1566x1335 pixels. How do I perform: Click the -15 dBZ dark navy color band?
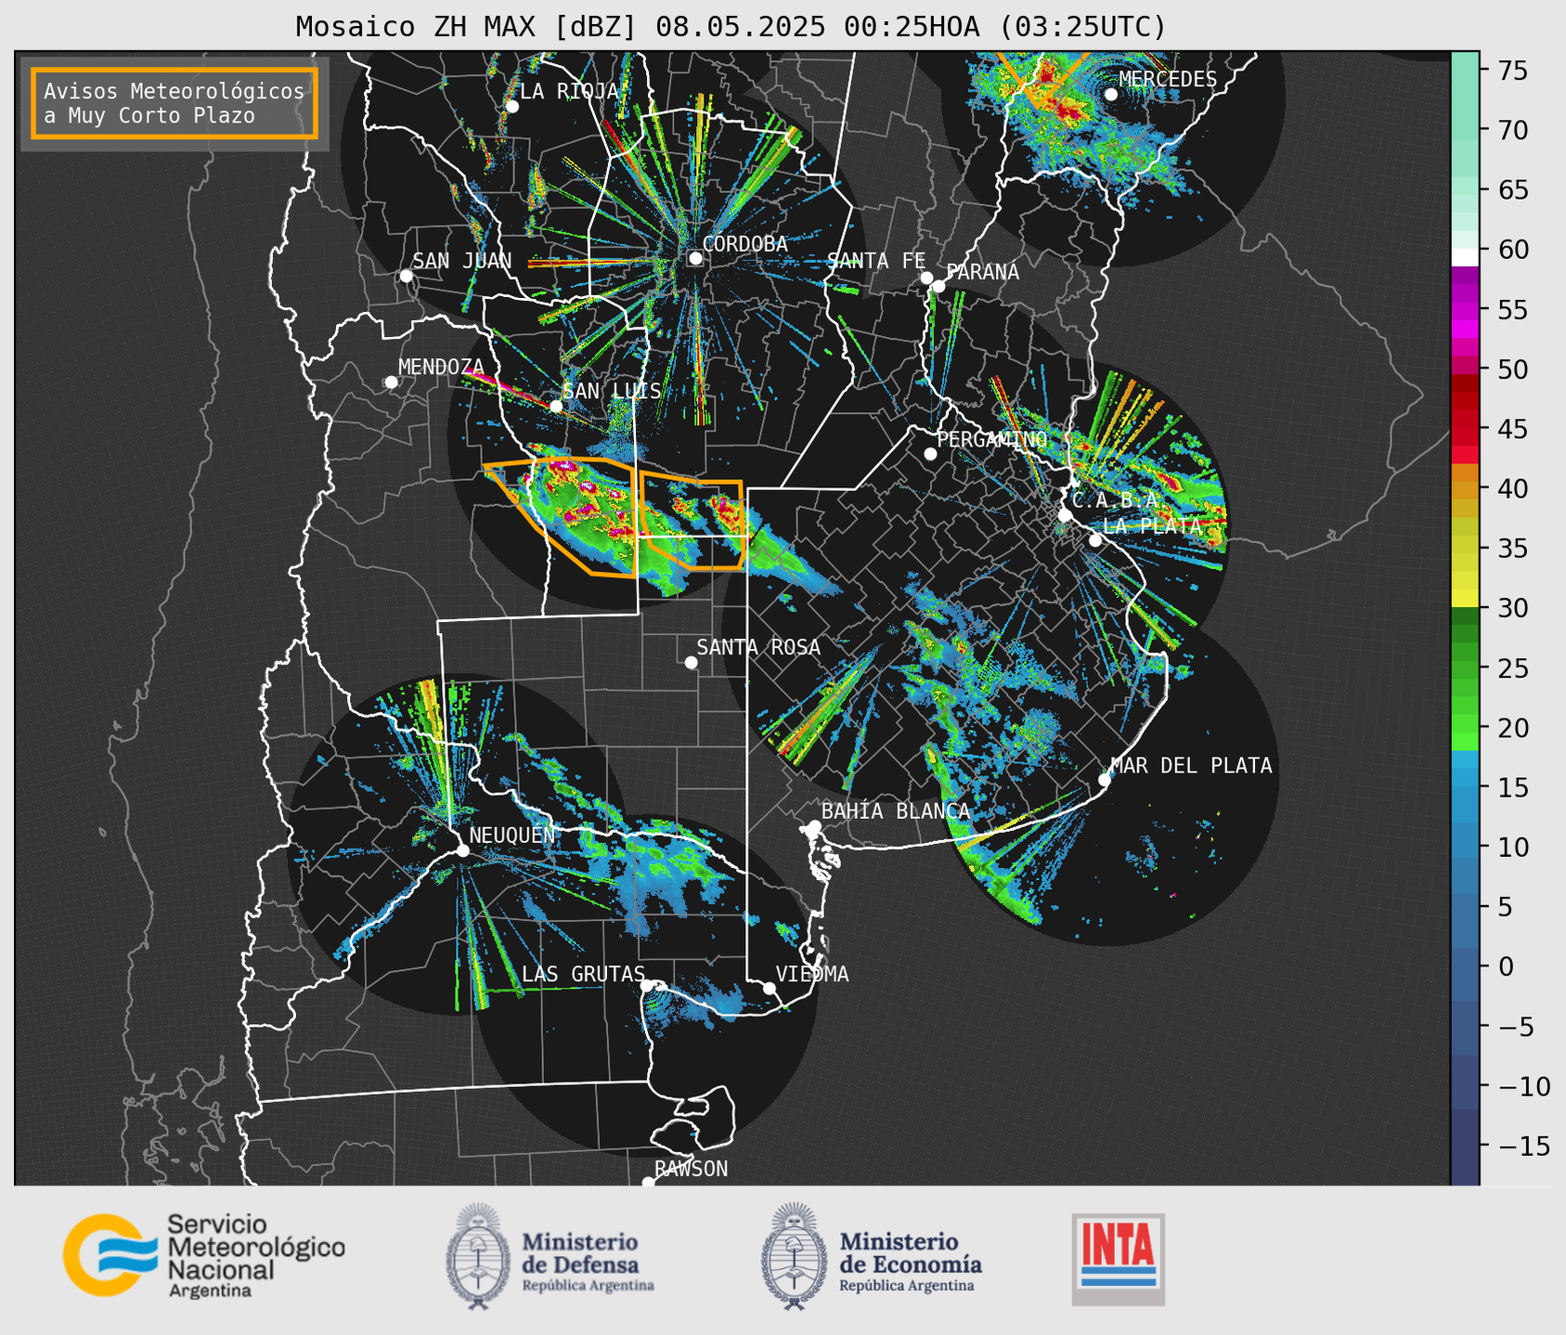(x=1465, y=1146)
